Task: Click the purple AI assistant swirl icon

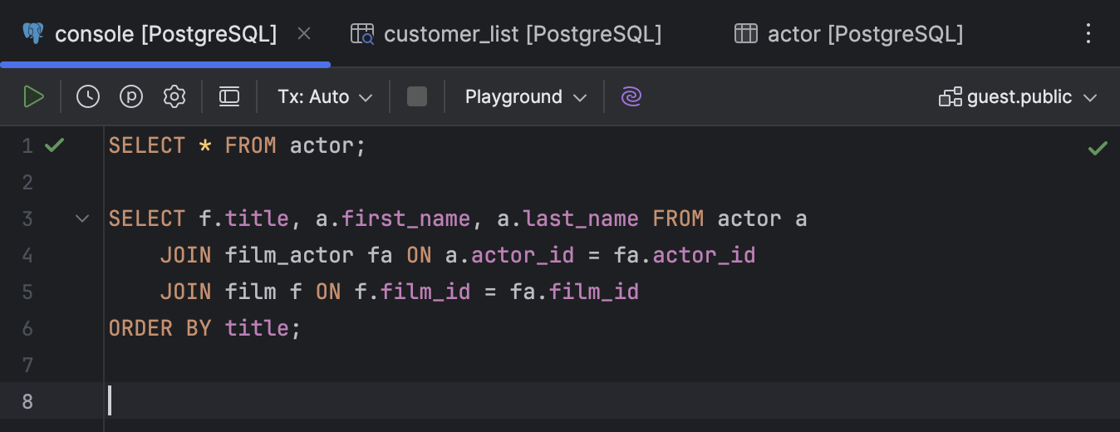Action: coord(631,97)
